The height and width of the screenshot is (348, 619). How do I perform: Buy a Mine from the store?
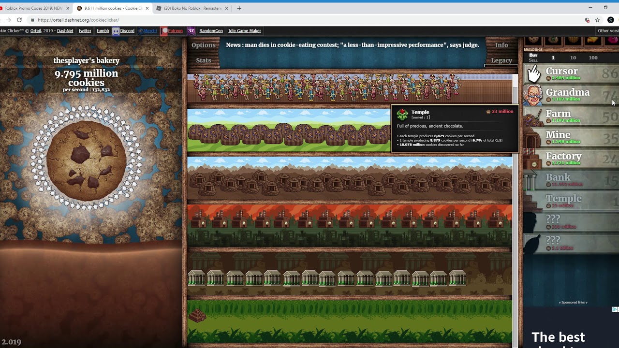(x=571, y=138)
